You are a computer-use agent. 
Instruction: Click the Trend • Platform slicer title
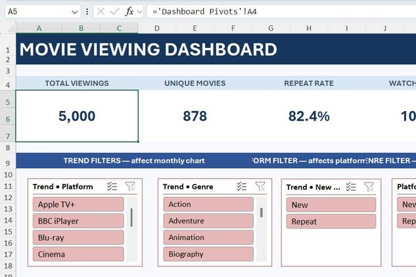(x=63, y=186)
